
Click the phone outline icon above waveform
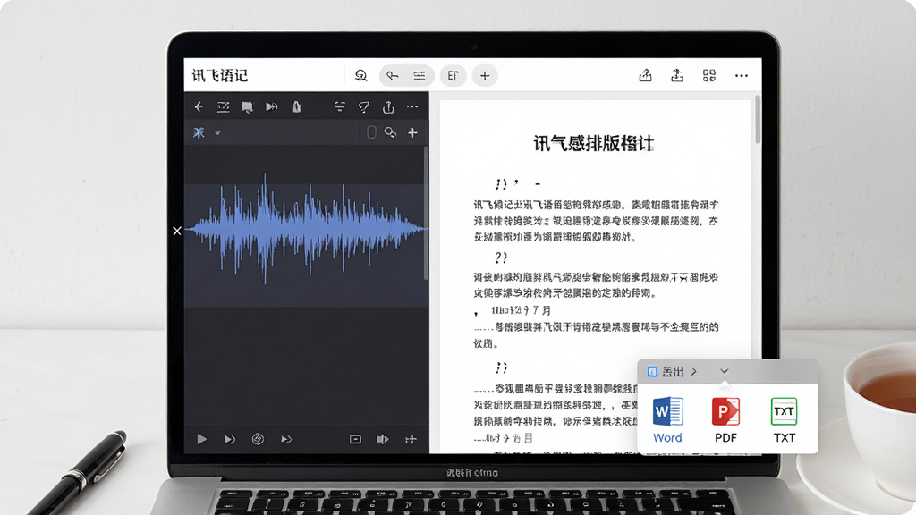click(371, 132)
